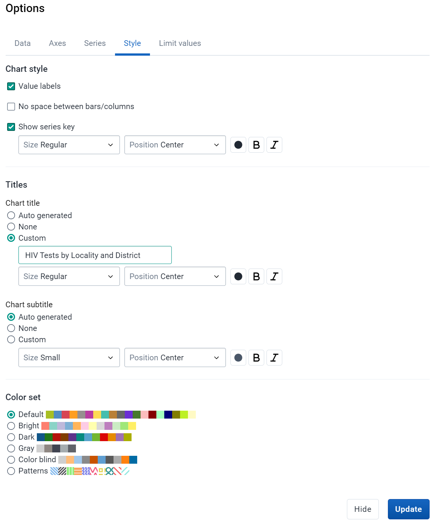Switch to the Axes tab
This screenshot has width=436, height=525.
pos(58,43)
